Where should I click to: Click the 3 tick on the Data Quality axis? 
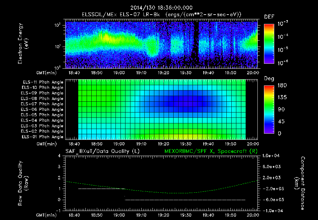click(x=59, y=167)
